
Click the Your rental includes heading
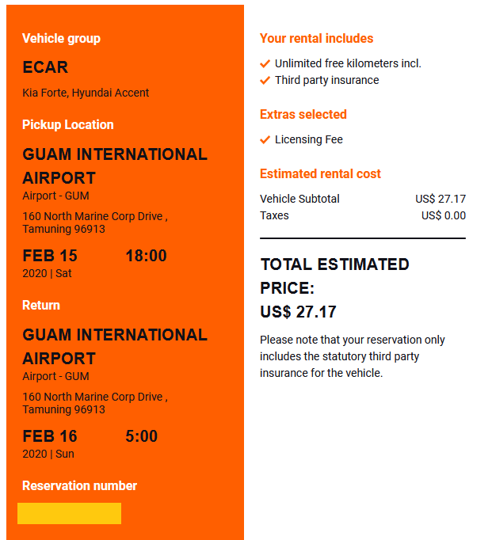[x=316, y=38]
